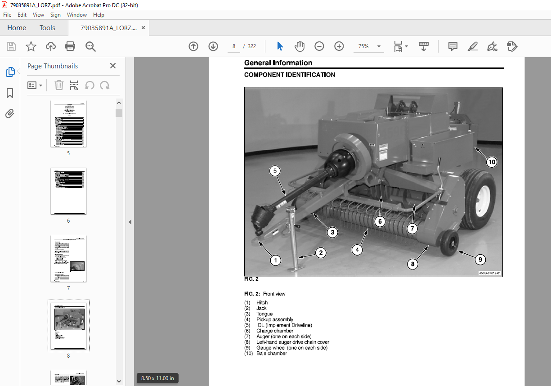Image resolution: width=551 pixels, height=386 pixels.
Task: Click the 'Charge chamber' list entry
Action: click(x=275, y=331)
